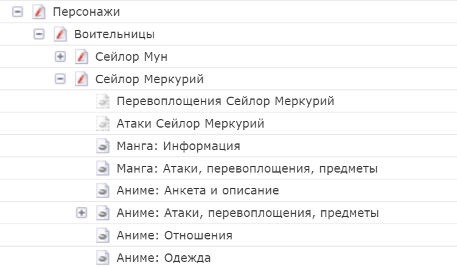Screen dimensions: 457x268
Task: Open the Аниме: Одежда page
Action: coord(163,258)
